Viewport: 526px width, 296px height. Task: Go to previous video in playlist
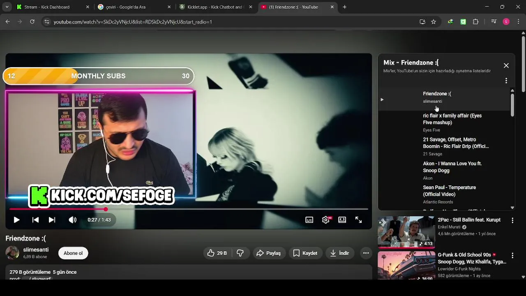(35, 220)
